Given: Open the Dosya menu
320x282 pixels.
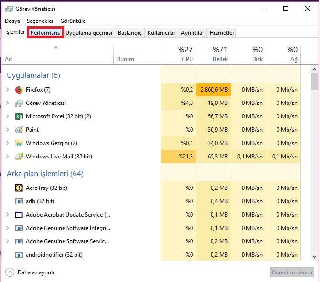Looking at the screenshot, I should point(12,21).
